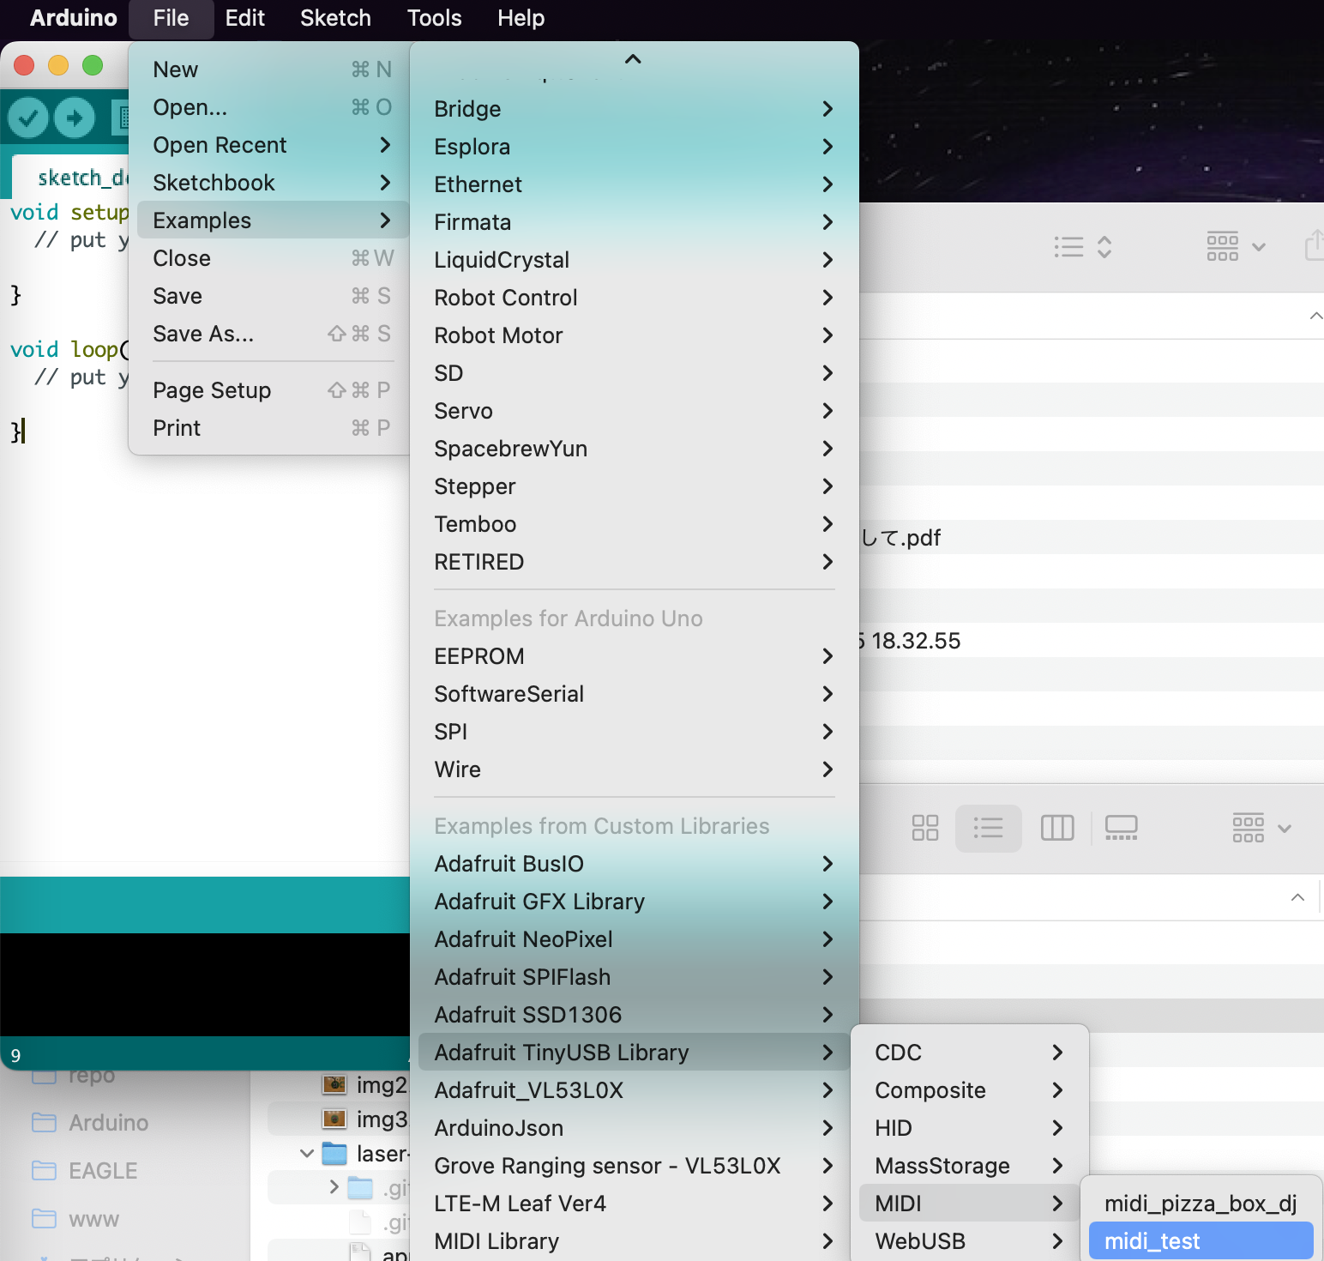1324x1261 pixels.
Task: Open the Arduino folder in Finder sidebar
Action: (90, 1123)
